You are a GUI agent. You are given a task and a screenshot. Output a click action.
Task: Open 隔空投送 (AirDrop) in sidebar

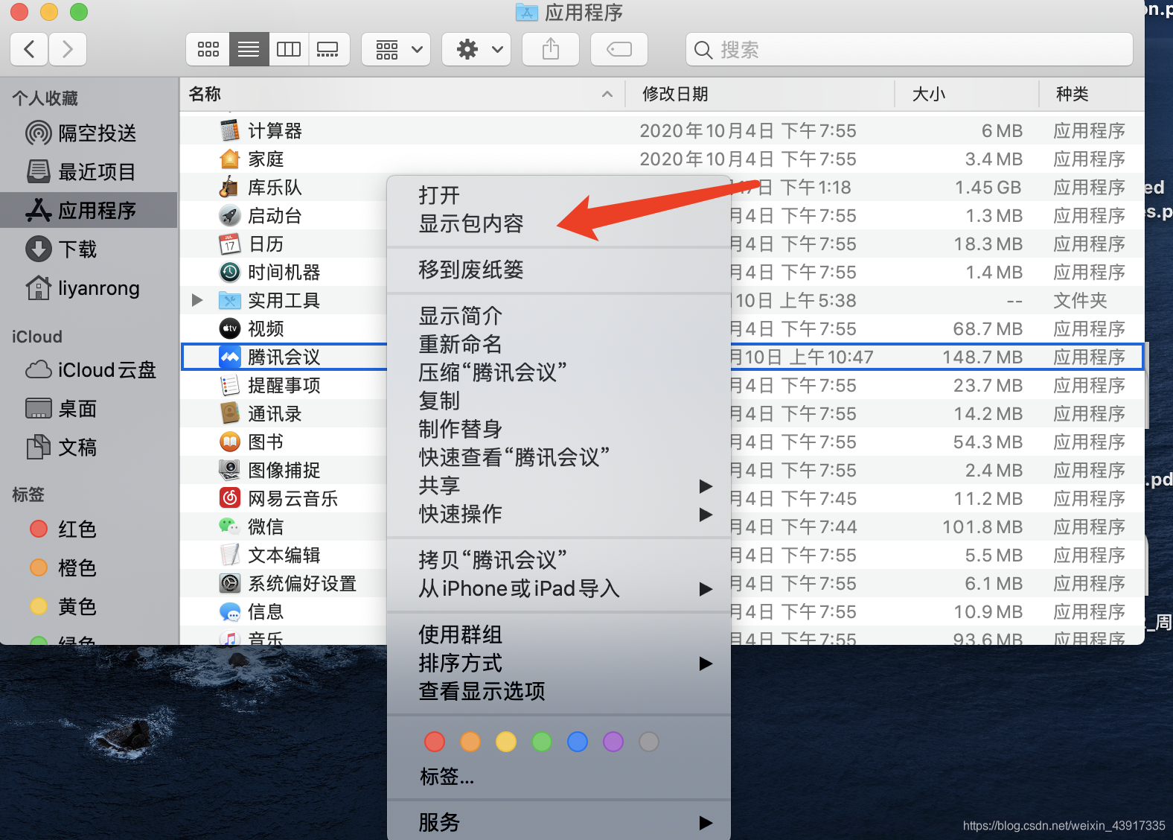(89, 133)
